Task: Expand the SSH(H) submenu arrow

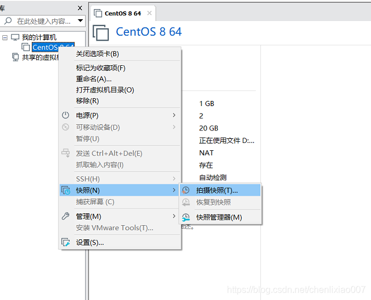Action: pyautogui.click(x=174, y=179)
